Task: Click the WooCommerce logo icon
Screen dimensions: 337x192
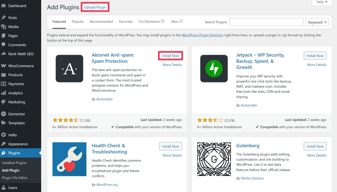Action: (x=3, y=66)
